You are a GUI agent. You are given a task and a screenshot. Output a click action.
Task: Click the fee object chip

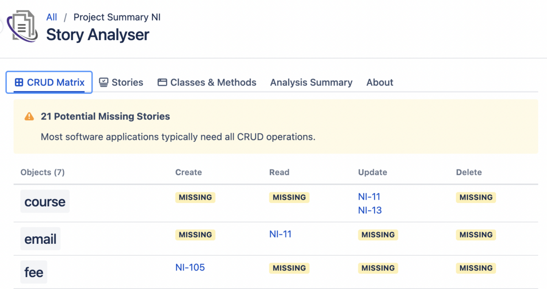point(33,272)
